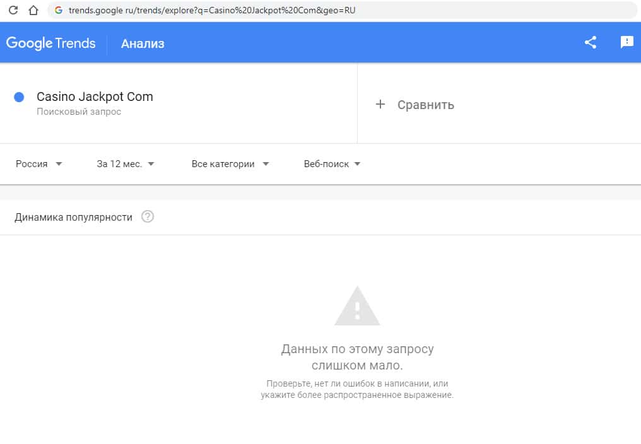
Task: Go to the Google Trends logo link
Action: point(51,44)
